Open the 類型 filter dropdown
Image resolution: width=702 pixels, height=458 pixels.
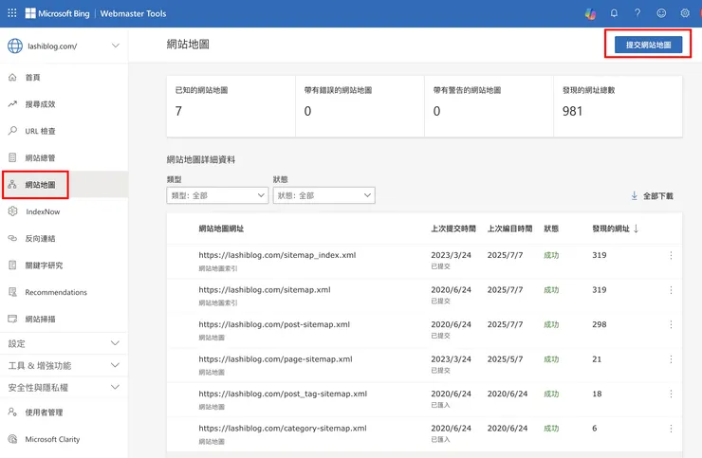point(217,195)
